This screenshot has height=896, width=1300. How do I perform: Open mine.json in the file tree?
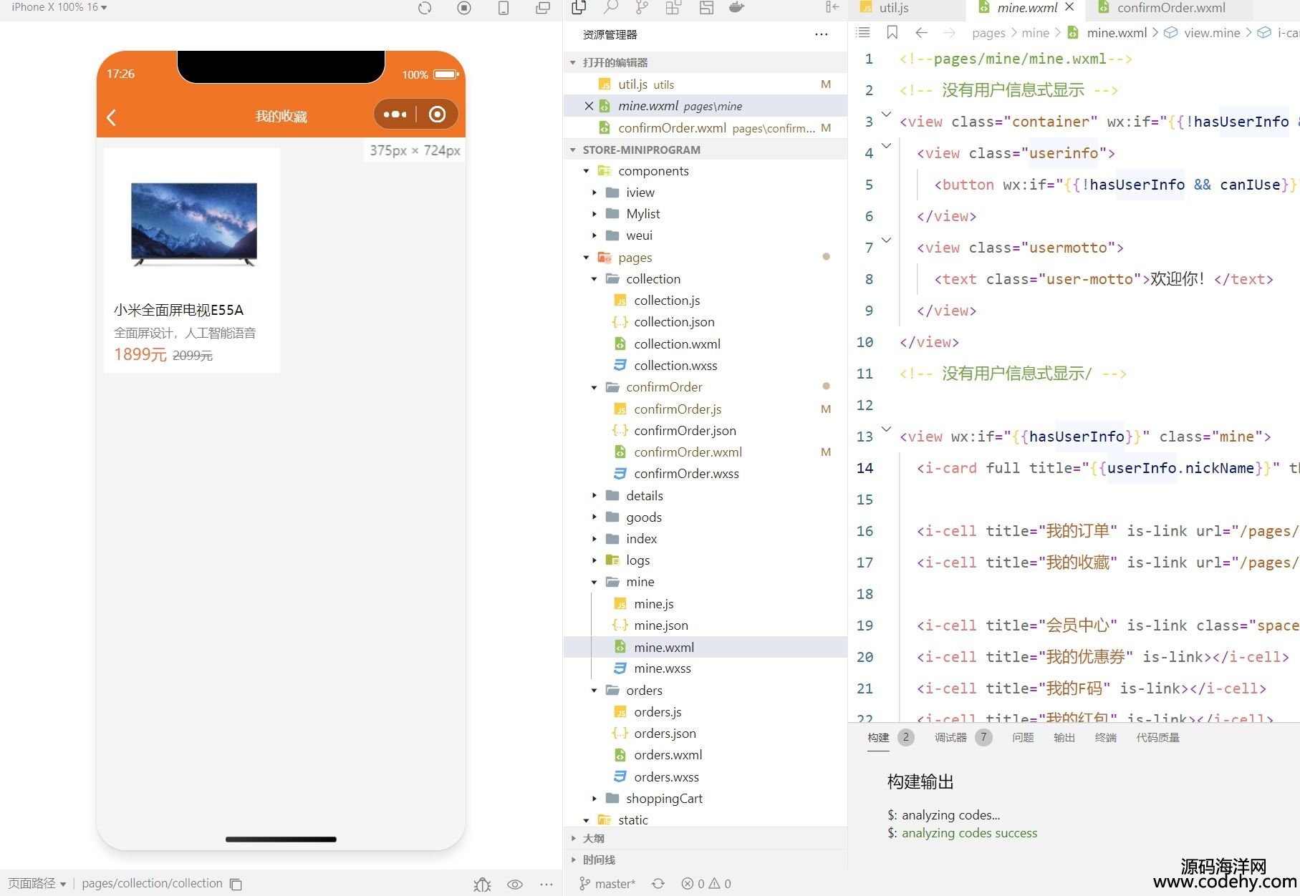point(660,625)
